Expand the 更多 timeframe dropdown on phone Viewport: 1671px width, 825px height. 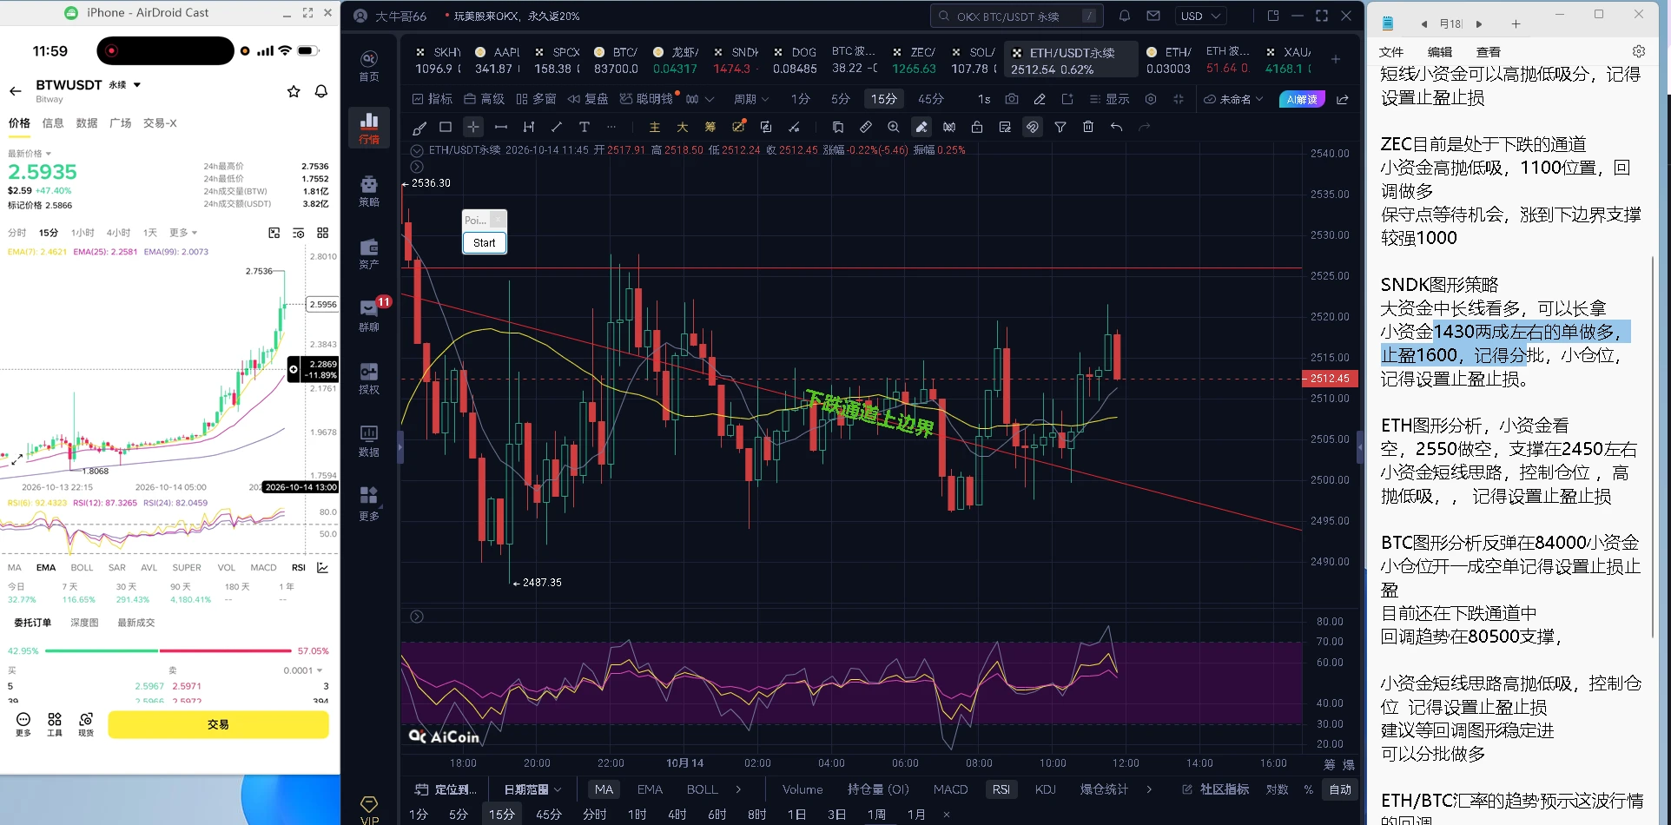click(x=184, y=233)
